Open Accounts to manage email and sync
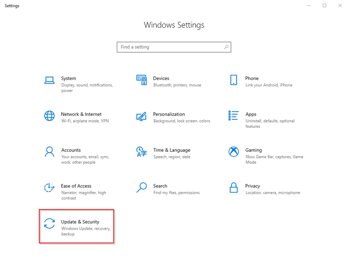 coord(71,153)
